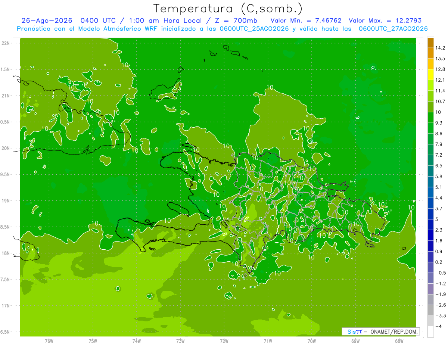Screen dimensions: 448x346
Task: Click 'Valor Min. = 7.46762' text
Action: click(x=306, y=21)
